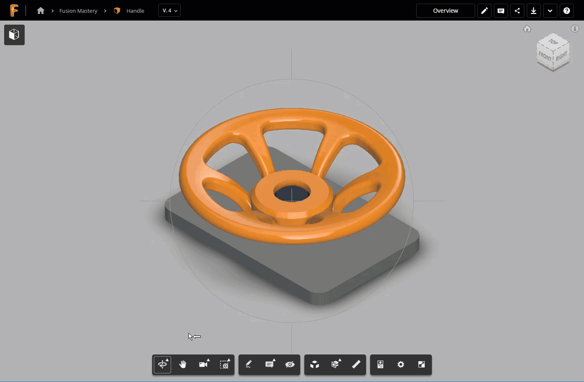Open the Model Browser cube icon
Screen dimensions: 584x382
(x=14, y=35)
